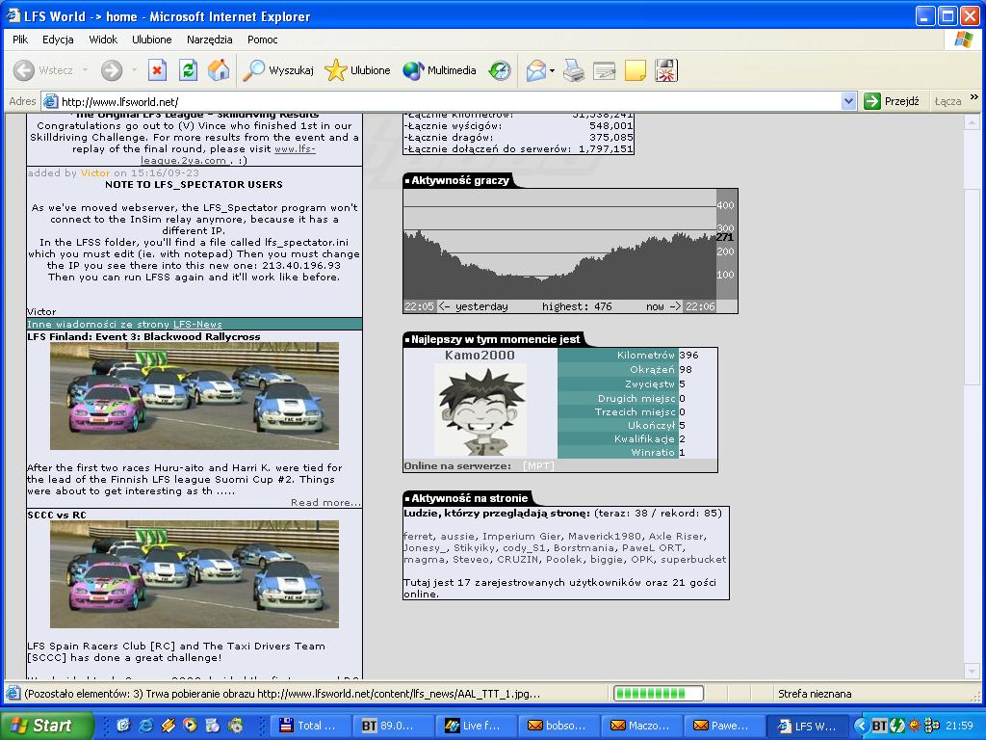Switch to Live f... taskbar window
Viewport: 986px width, 740px height.
tap(476, 726)
